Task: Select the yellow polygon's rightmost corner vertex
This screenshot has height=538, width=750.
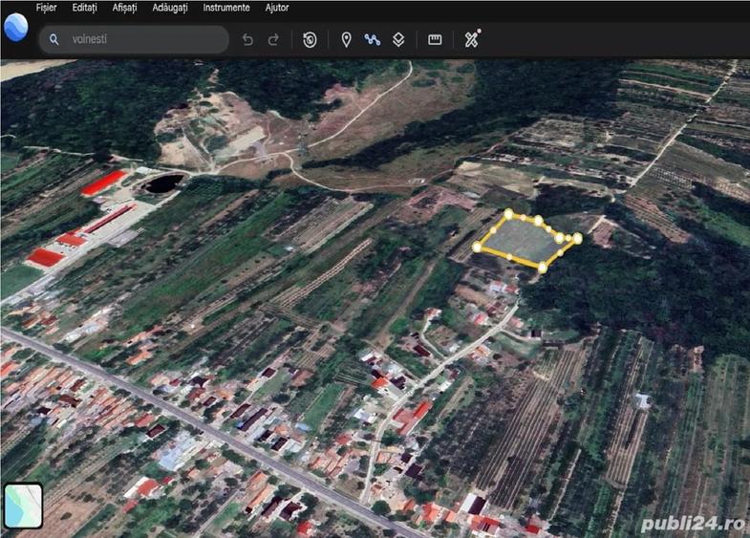Action: click(x=577, y=238)
